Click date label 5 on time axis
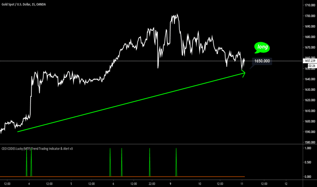 (71, 184)
